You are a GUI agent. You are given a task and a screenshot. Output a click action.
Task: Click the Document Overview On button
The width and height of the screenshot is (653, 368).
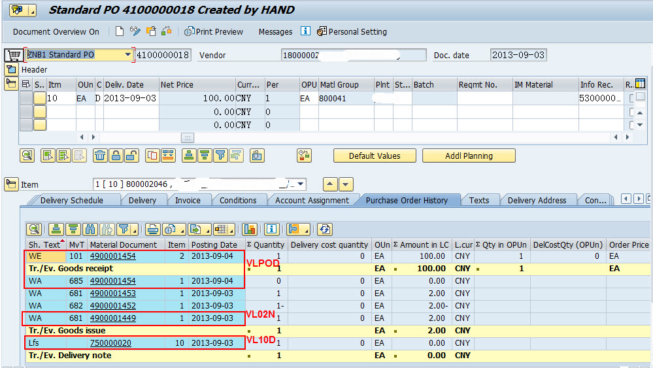56,31
